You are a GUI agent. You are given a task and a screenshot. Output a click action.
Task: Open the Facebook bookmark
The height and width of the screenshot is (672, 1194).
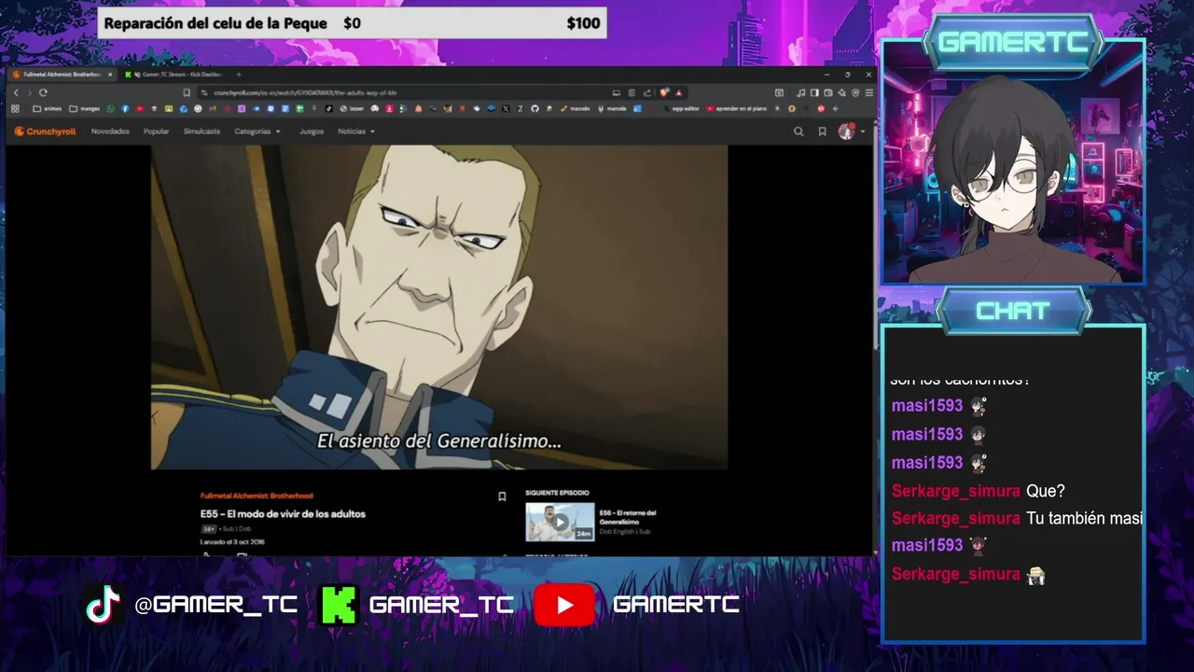point(125,108)
